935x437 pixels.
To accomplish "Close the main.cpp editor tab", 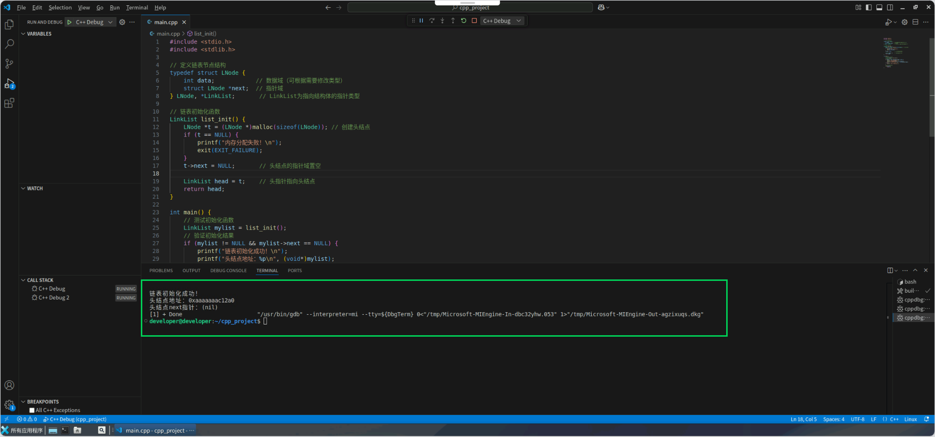I will pyautogui.click(x=184, y=22).
